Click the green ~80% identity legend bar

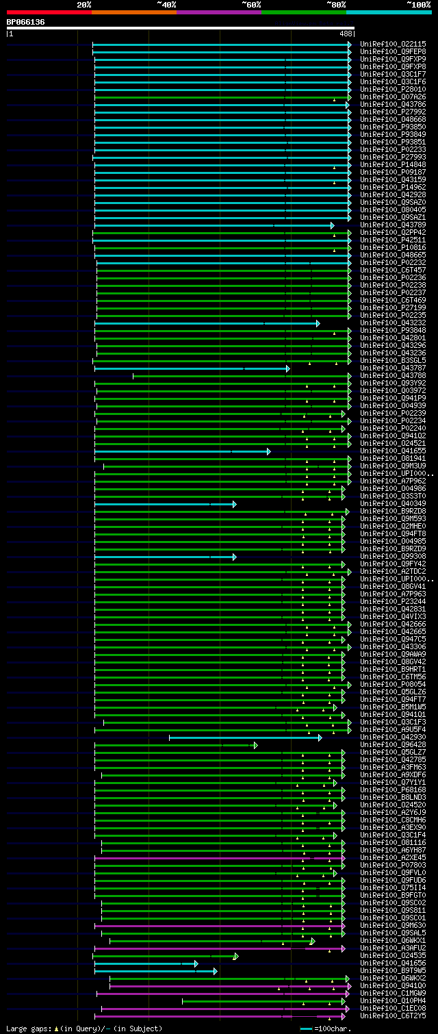pyautogui.click(x=304, y=12)
